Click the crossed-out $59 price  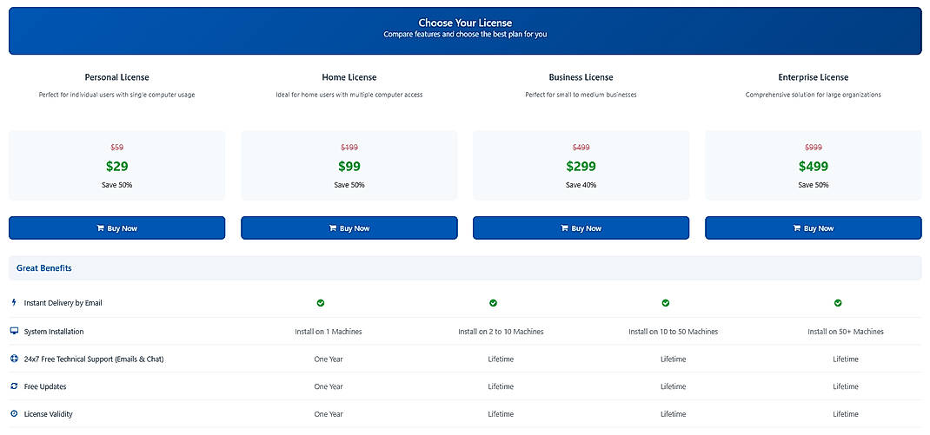[x=116, y=148]
